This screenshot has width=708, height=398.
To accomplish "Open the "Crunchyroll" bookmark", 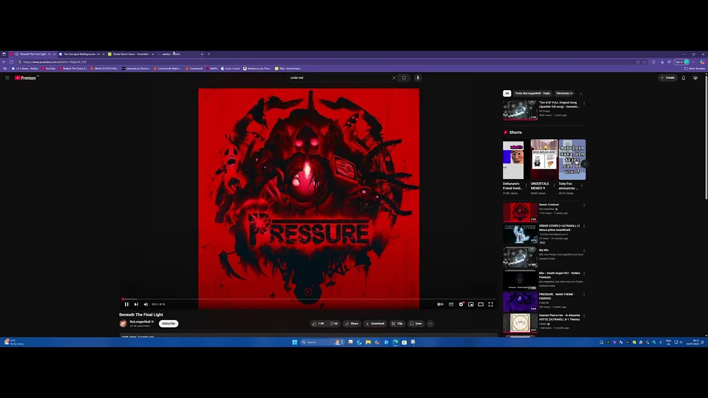I will tap(194, 69).
